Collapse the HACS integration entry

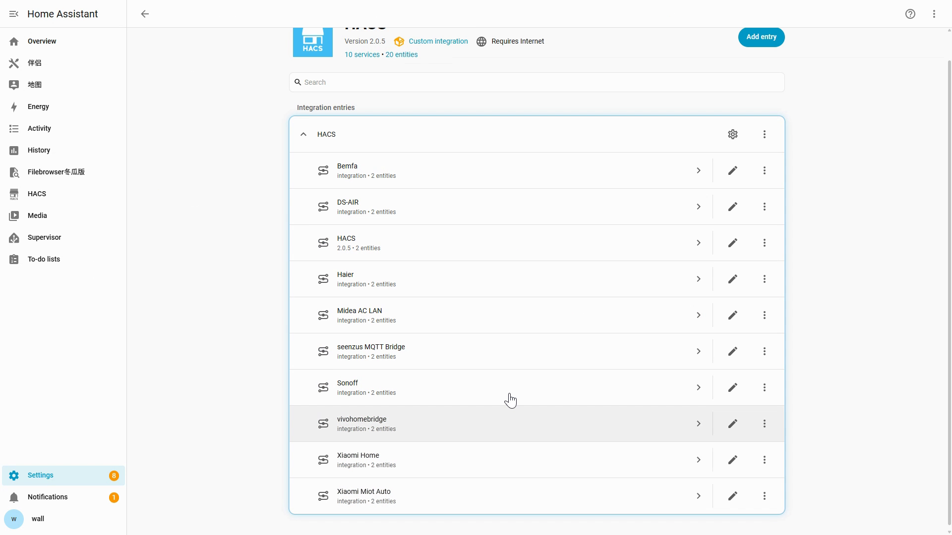(303, 134)
